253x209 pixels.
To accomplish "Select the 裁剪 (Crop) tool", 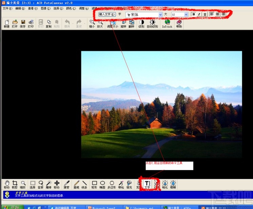I will pos(15,185).
